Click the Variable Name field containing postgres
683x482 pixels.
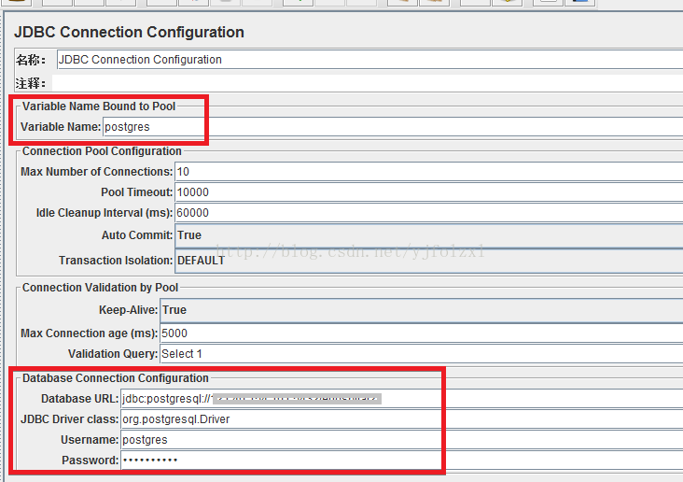click(x=393, y=126)
